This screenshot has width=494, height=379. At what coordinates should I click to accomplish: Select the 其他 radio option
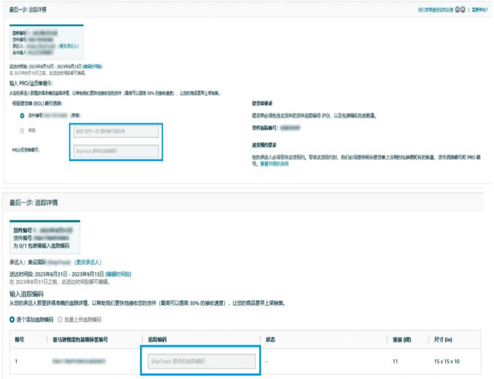click(x=22, y=131)
